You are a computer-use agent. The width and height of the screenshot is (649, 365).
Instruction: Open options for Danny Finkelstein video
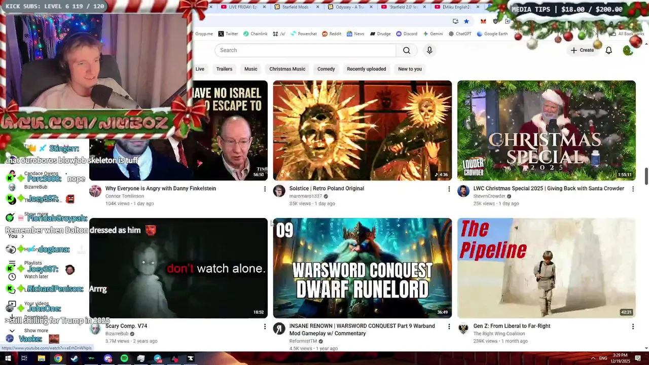point(264,189)
